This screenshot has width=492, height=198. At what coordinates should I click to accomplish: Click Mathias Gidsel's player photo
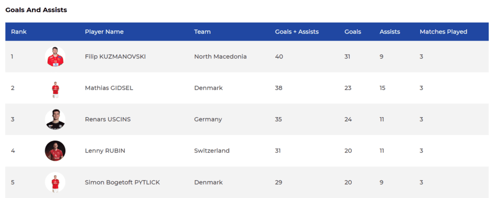coord(55,88)
